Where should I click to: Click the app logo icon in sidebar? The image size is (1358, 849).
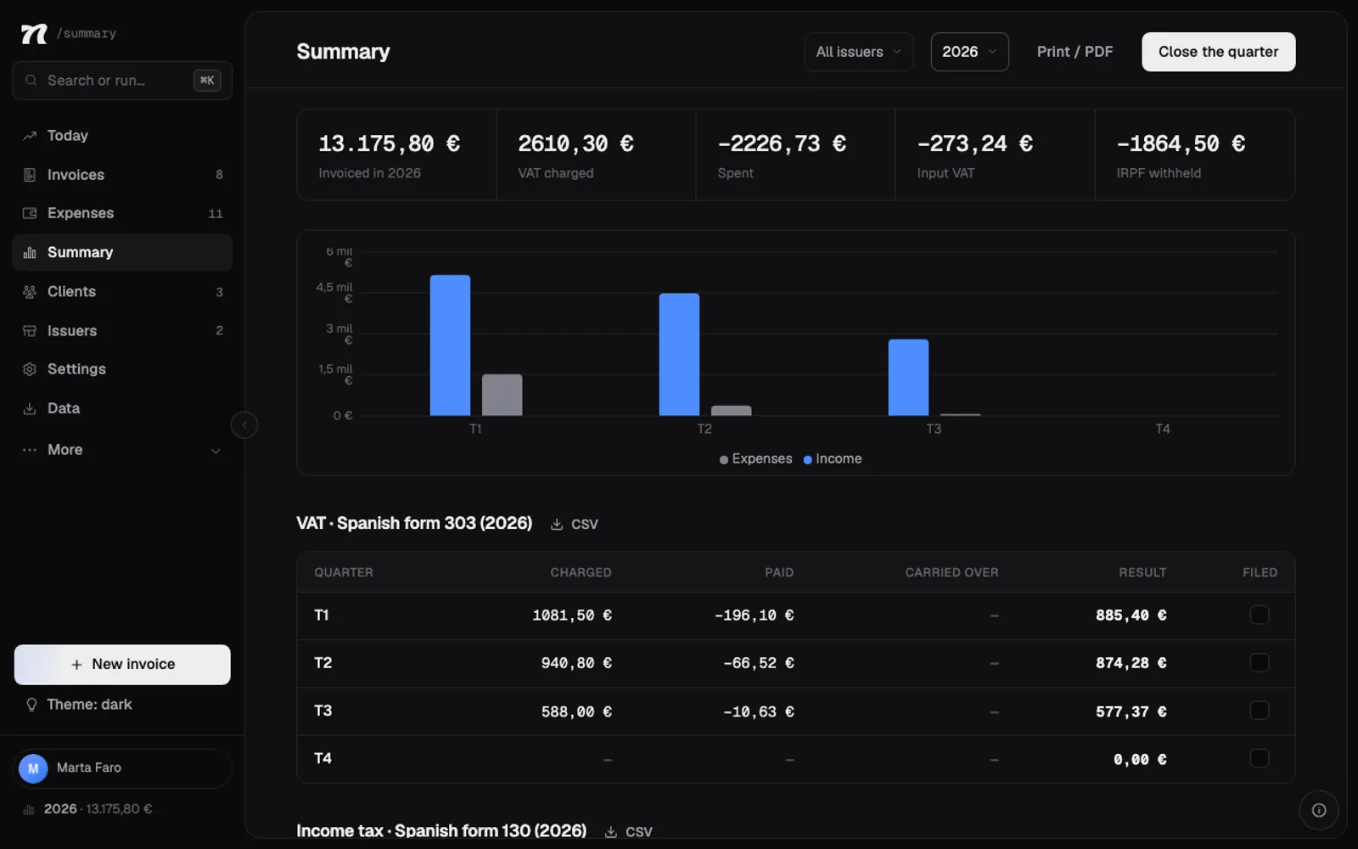coord(34,33)
